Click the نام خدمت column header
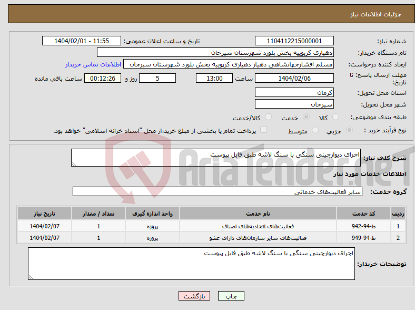 (258, 214)
